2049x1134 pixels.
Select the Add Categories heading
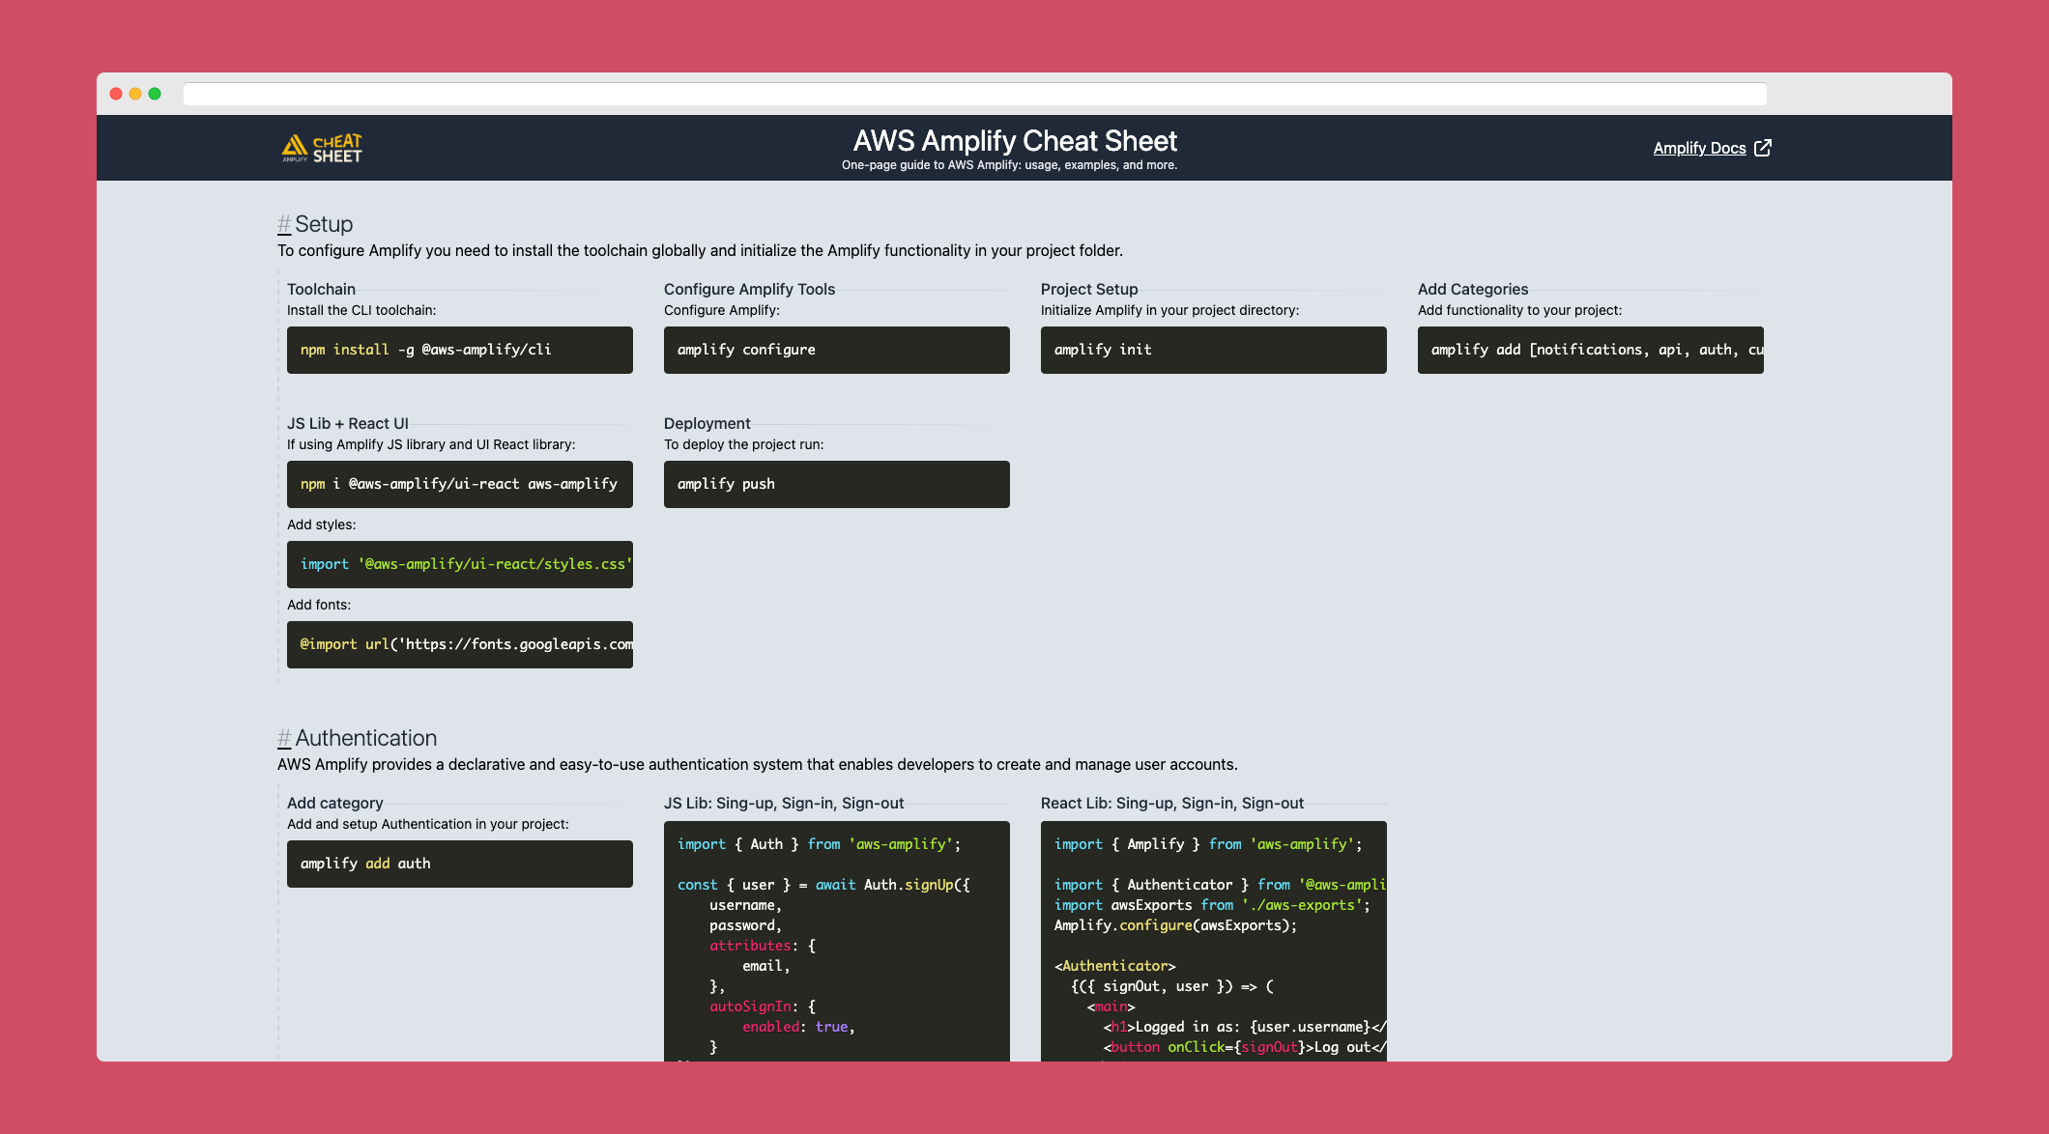pyautogui.click(x=1473, y=289)
